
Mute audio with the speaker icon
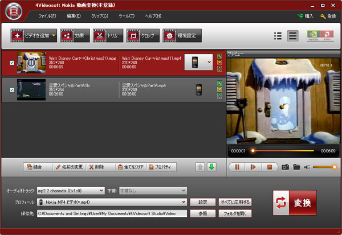307,167
